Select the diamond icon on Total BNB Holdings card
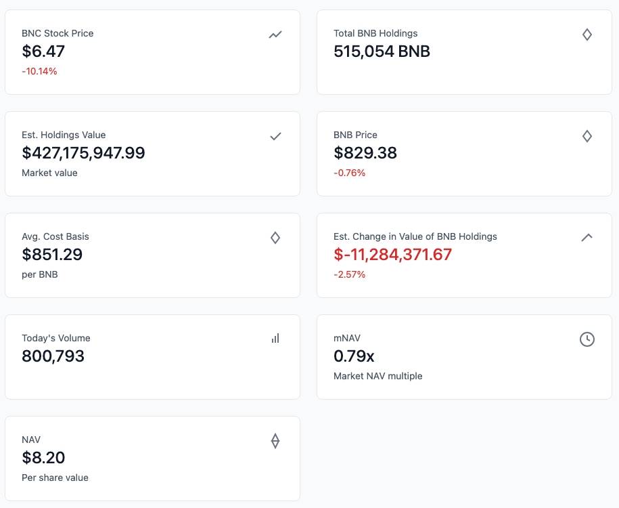This screenshot has height=508, width=619. point(587,35)
